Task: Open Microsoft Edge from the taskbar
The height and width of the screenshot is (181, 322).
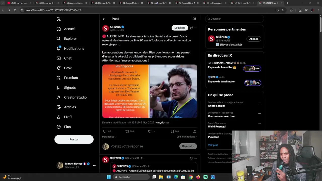Action: click(176, 177)
